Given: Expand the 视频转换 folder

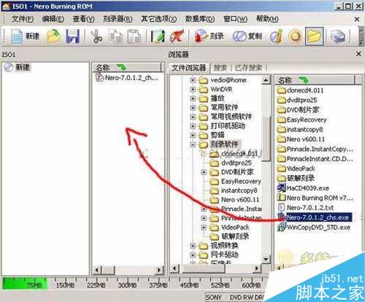Looking at the screenshot, I should (x=193, y=246).
